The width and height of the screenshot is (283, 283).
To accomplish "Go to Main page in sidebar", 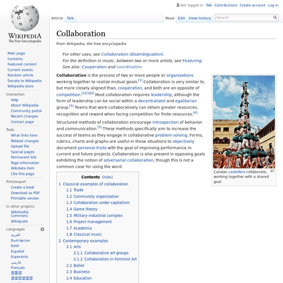I will (16, 53).
